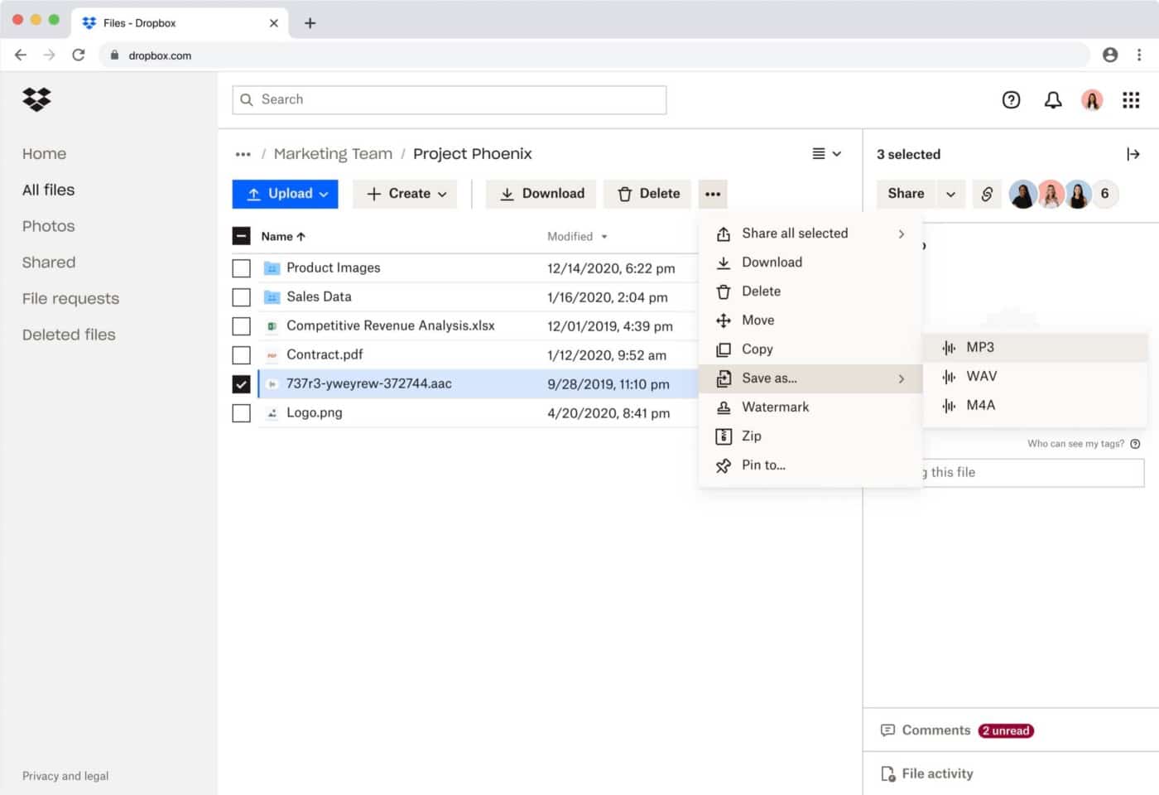Click the tag input field in the details panel
The width and height of the screenshot is (1159, 795).
(1033, 473)
